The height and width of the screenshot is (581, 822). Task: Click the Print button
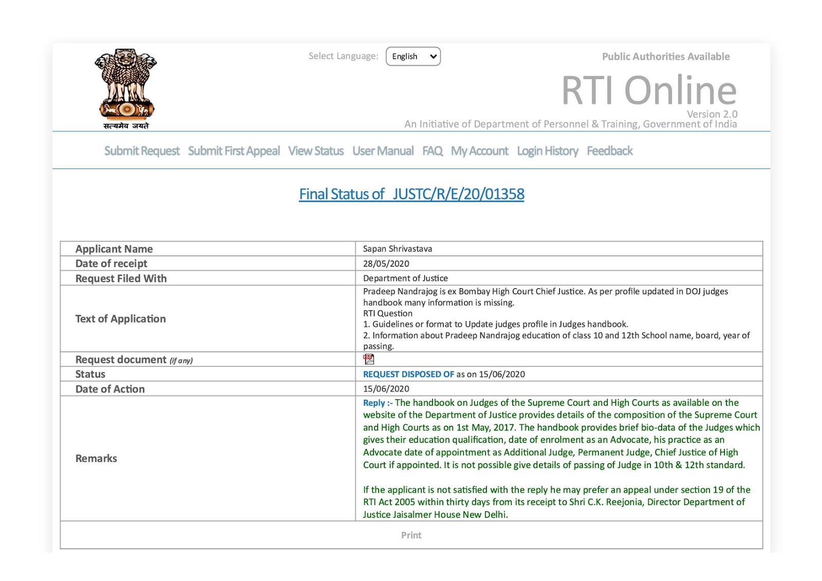pos(411,535)
